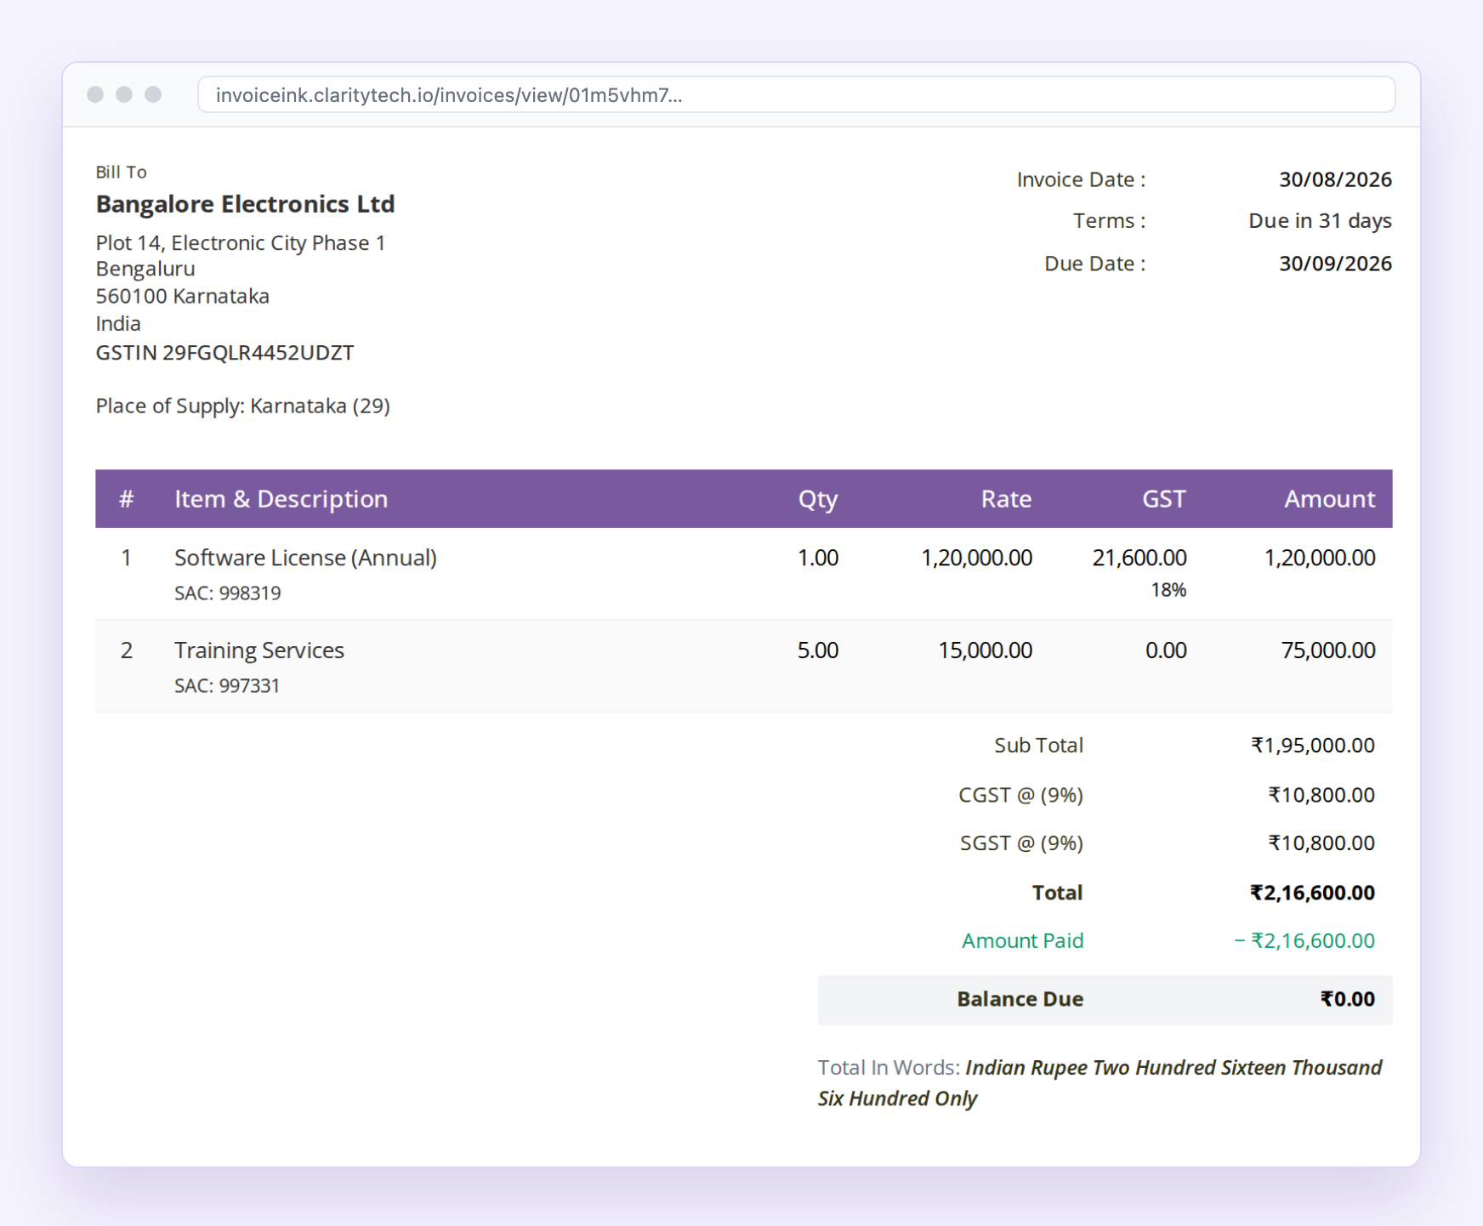Click the bold Total amount ₹2,16,600.00

pyautogui.click(x=1312, y=893)
